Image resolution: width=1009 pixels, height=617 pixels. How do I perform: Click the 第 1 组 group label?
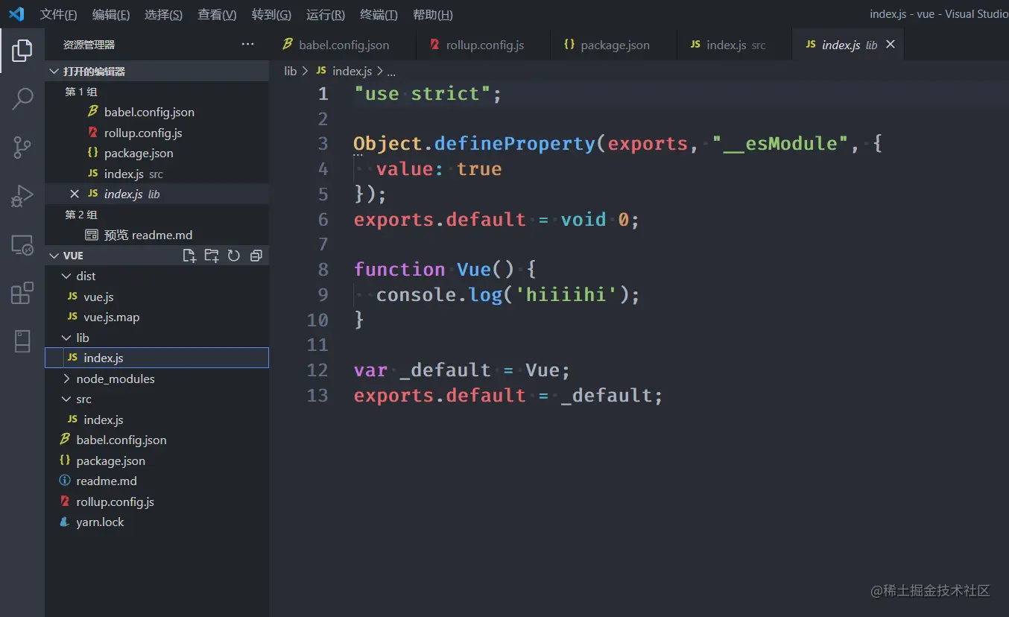tap(81, 92)
